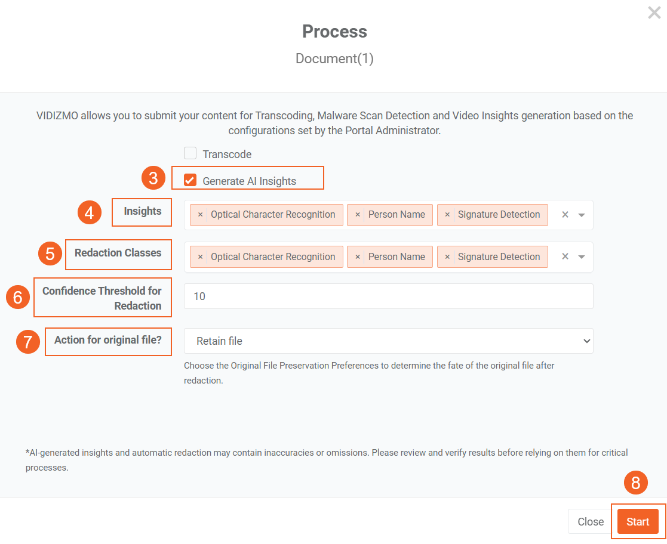Click the step 3 numbered marker
667x544 pixels.
(x=153, y=178)
